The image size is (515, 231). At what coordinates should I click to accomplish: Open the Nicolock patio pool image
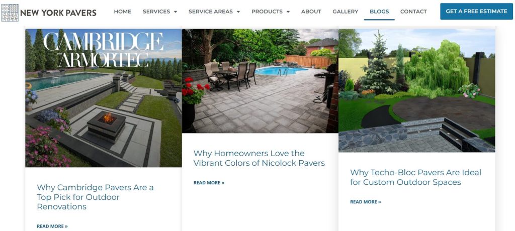260,81
